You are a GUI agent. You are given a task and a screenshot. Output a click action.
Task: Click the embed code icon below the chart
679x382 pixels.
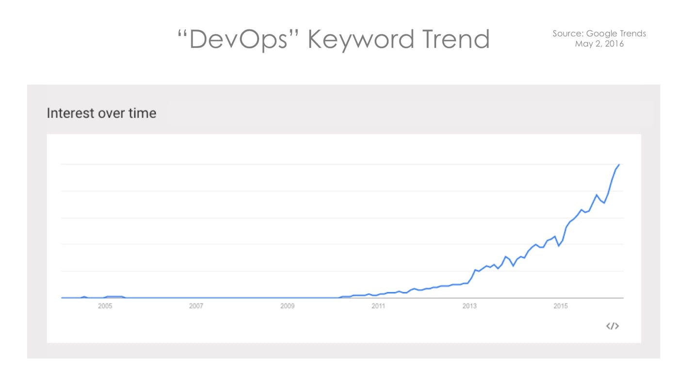(x=612, y=326)
